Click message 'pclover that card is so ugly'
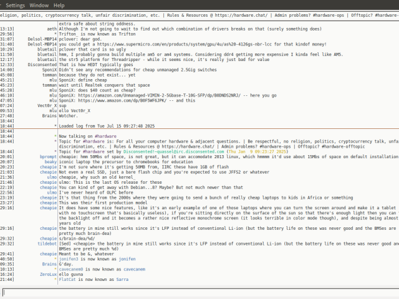This screenshot has width=399, height=299. 92,49
